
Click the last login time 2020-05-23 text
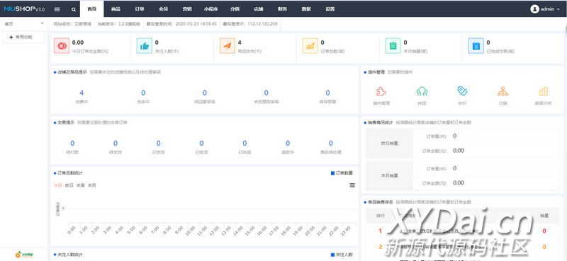coord(196,24)
